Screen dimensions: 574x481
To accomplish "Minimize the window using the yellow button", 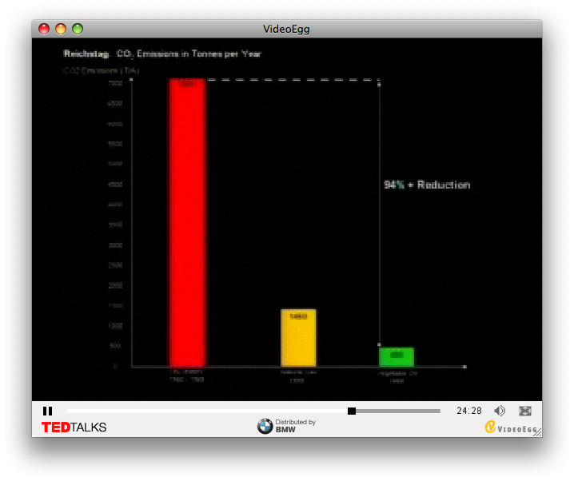I will pyautogui.click(x=61, y=29).
